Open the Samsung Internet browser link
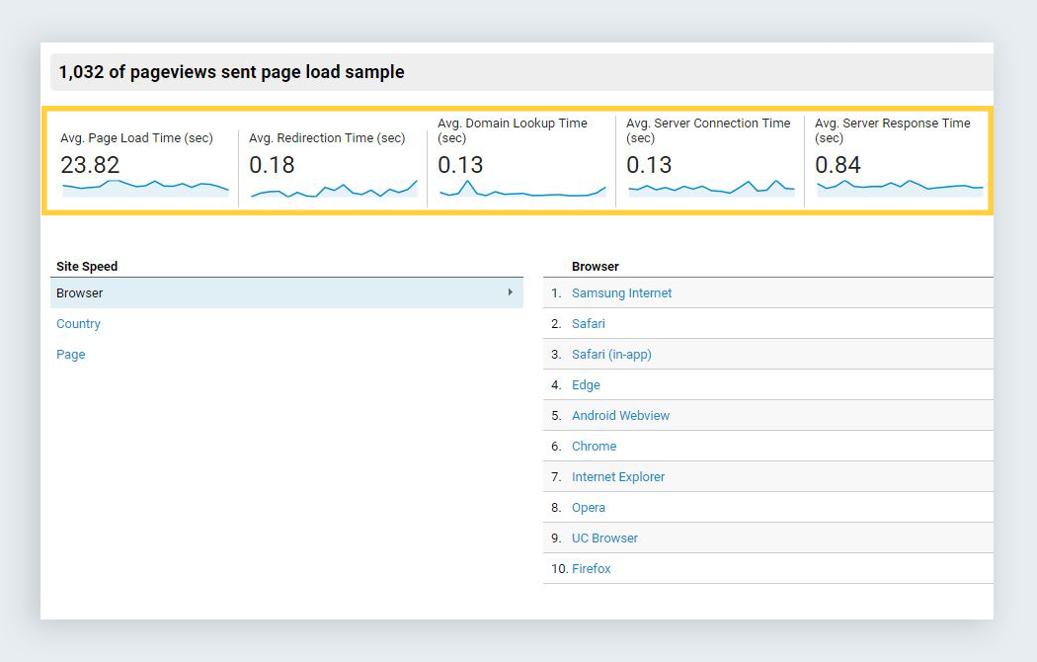 621,293
